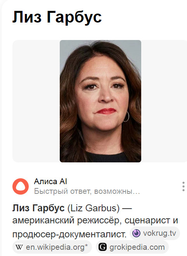Click the purple vokrug.tv favicon
This screenshot has height=256, width=187.
tap(136, 233)
